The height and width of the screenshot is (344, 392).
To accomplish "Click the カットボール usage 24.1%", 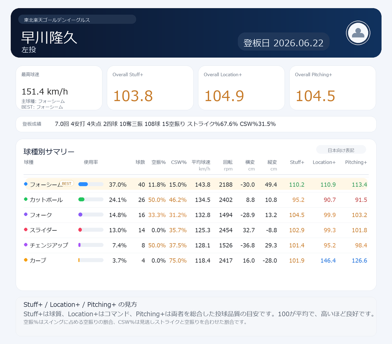I will [x=118, y=200].
